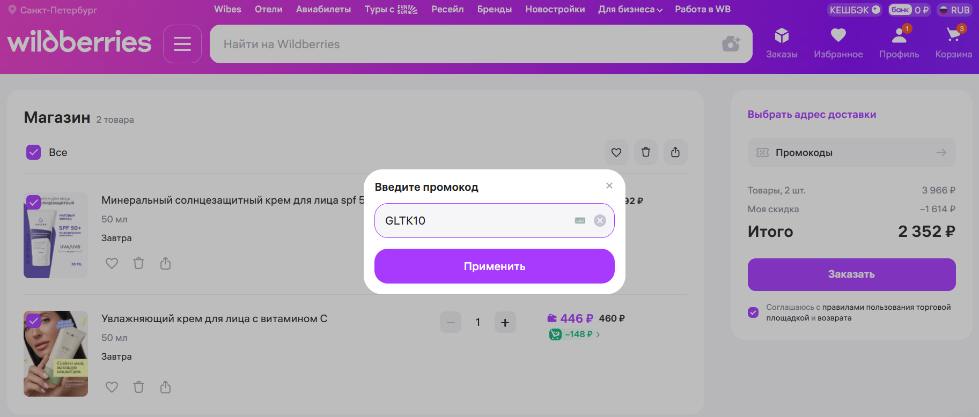
Task: Open Избранное favorites heart icon
Action: 838,43
